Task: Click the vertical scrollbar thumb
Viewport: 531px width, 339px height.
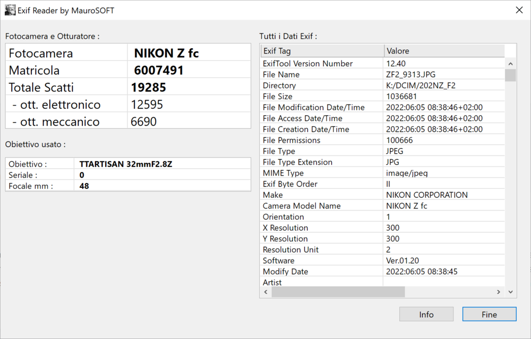Action: point(510,75)
